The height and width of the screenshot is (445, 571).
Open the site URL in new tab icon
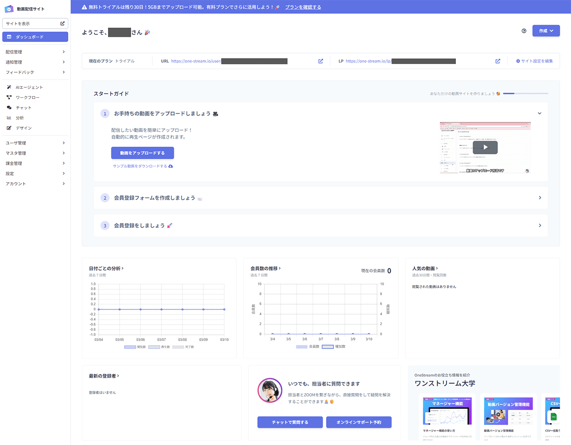click(x=320, y=61)
